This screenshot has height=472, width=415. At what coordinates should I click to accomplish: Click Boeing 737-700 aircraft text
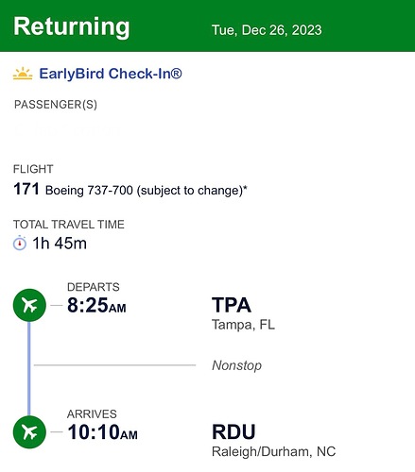point(89,191)
